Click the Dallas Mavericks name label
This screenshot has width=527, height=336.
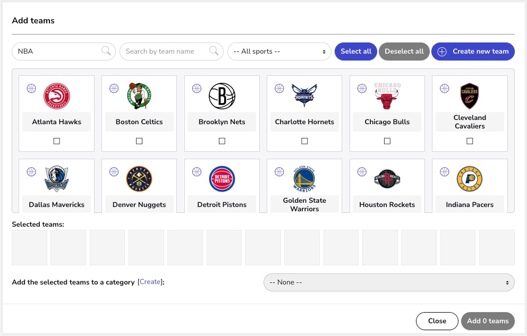click(56, 204)
